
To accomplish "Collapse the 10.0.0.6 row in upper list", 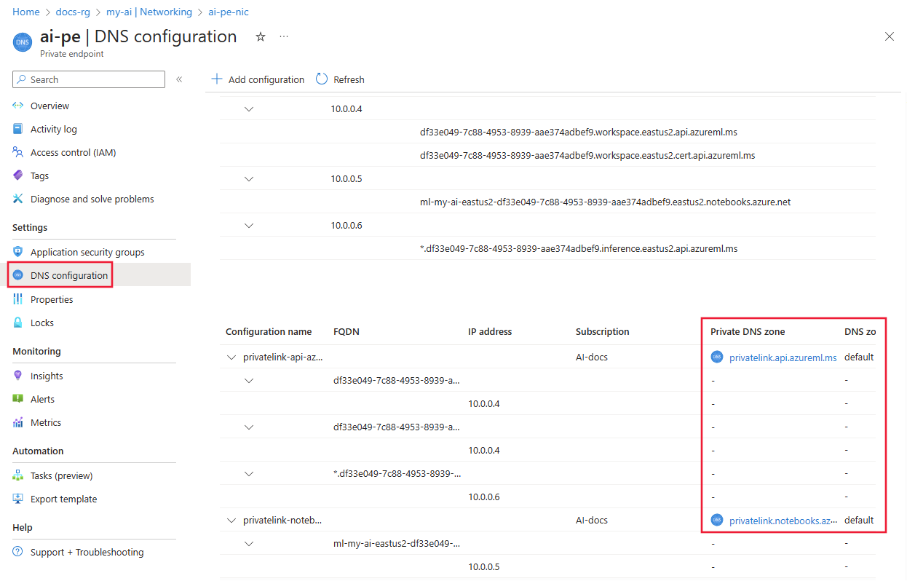I will 249,226.
